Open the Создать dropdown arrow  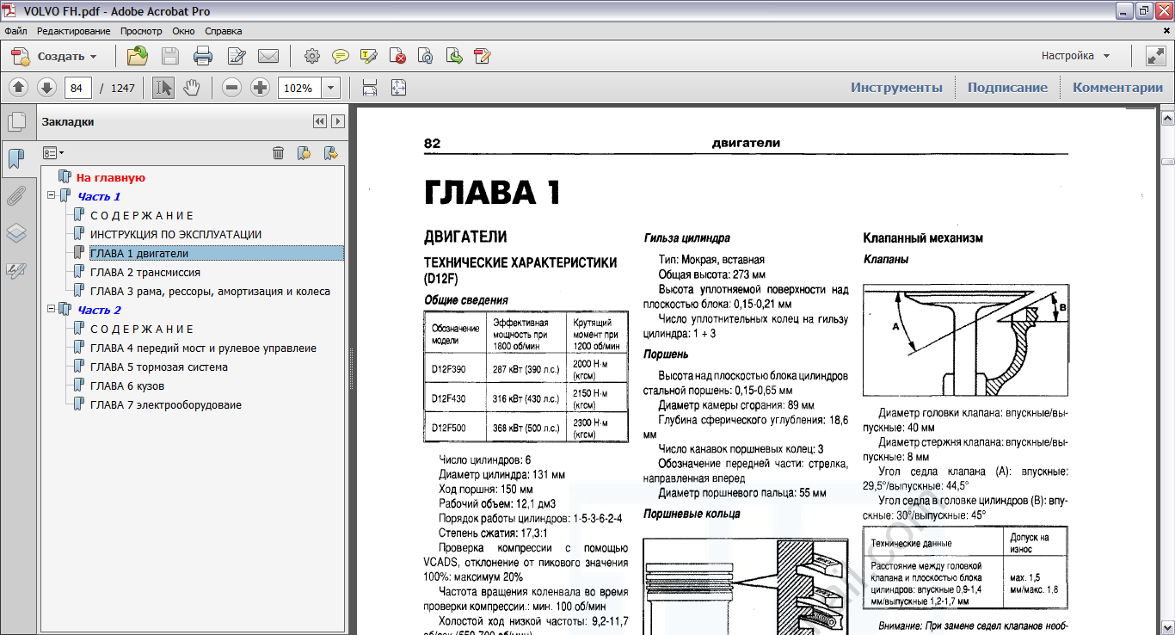click(93, 57)
